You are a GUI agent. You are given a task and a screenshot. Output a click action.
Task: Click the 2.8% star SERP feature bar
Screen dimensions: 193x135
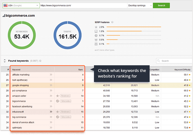tap(134, 27)
